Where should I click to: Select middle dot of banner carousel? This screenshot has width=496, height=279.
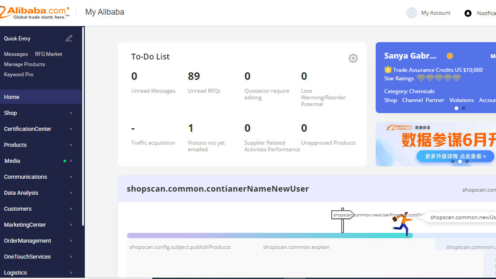[x=460, y=161]
